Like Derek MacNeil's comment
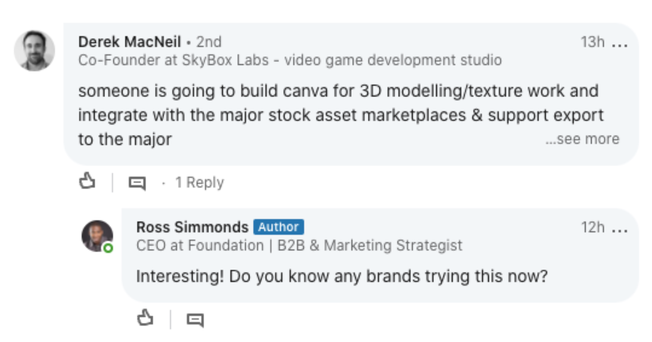The width and height of the screenshot is (652, 342). [x=87, y=181]
